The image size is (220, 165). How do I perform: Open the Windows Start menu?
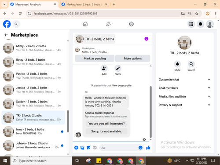coord(5,161)
